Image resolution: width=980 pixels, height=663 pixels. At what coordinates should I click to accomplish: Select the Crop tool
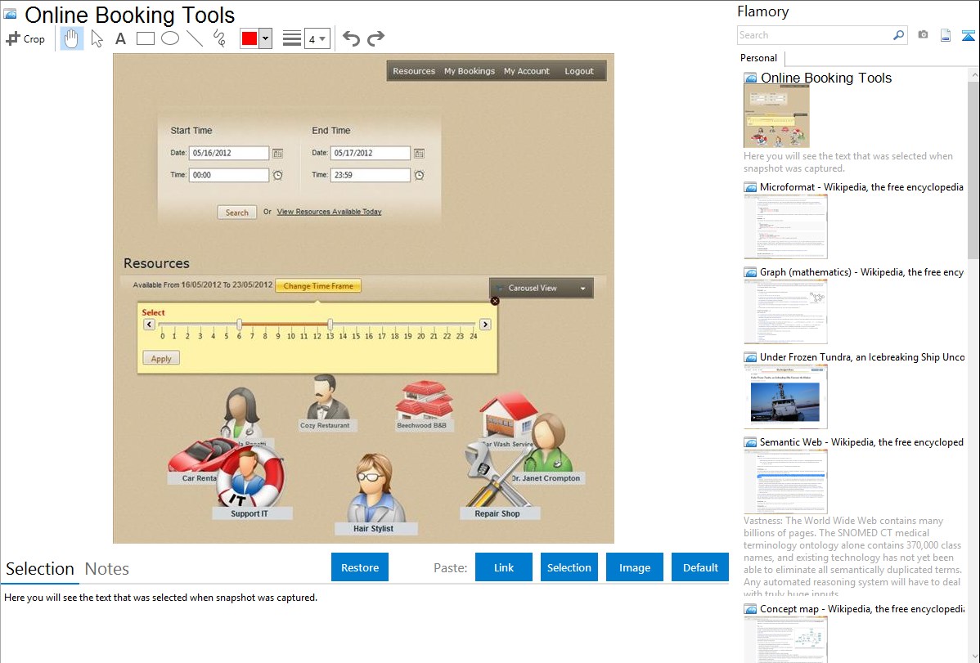[x=25, y=38]
